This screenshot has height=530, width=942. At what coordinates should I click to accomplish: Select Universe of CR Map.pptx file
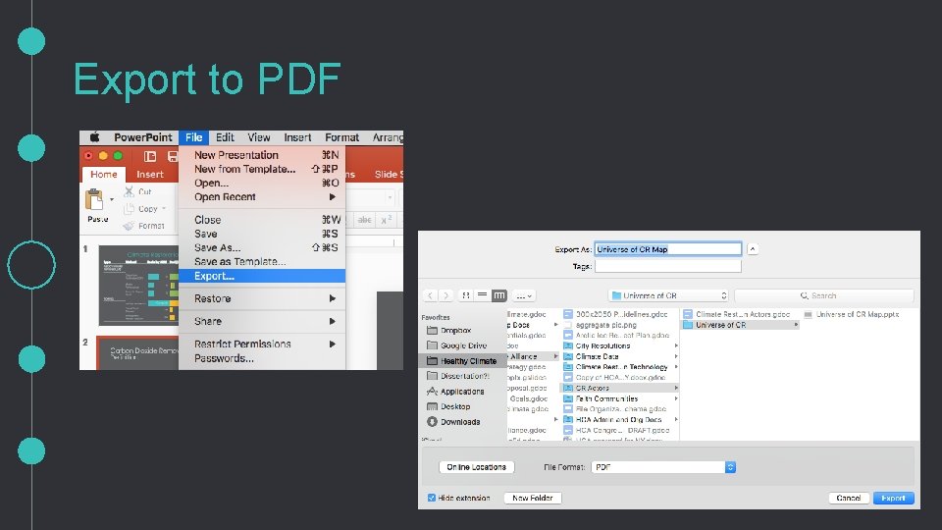click(852, 314)
